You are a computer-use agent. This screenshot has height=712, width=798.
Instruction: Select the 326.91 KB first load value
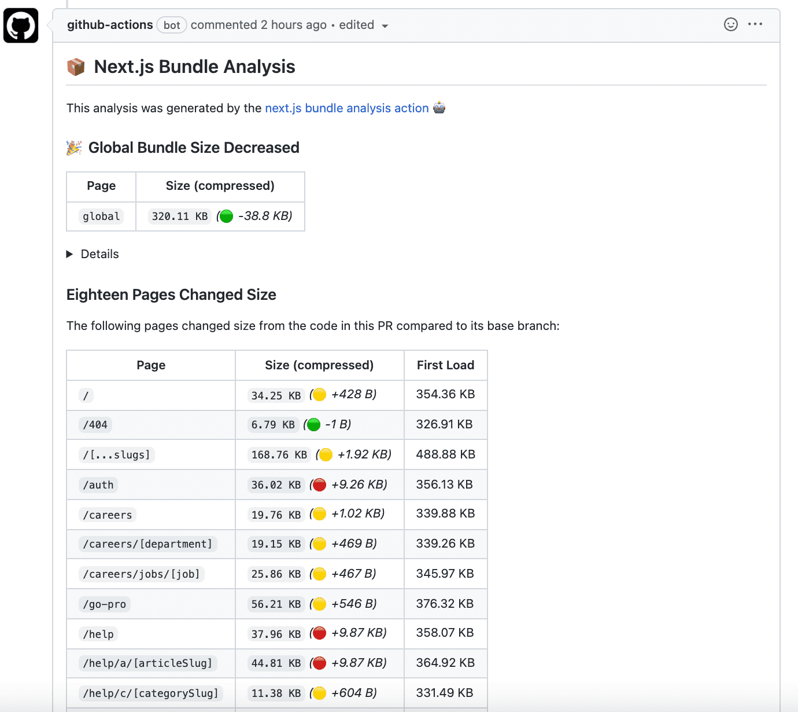pos(444,424)
